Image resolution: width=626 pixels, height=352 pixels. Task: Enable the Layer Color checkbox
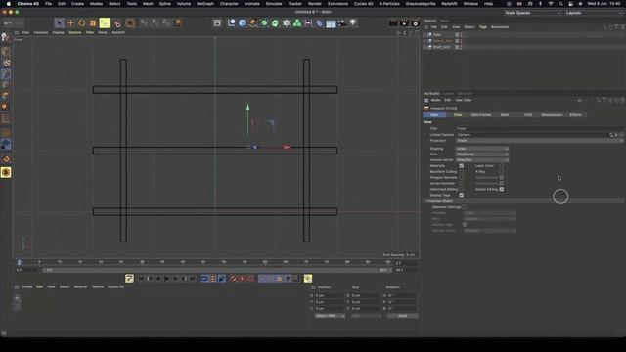(x=502, y=165)
